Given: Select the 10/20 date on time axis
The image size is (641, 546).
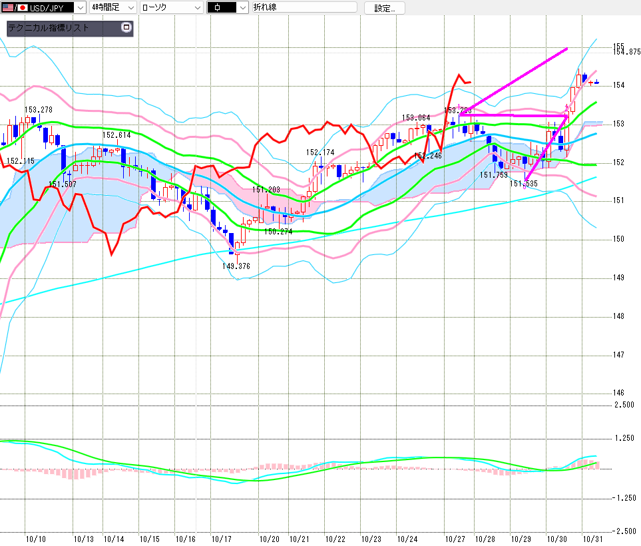Looking at the screenshot, I should point(269,538).
